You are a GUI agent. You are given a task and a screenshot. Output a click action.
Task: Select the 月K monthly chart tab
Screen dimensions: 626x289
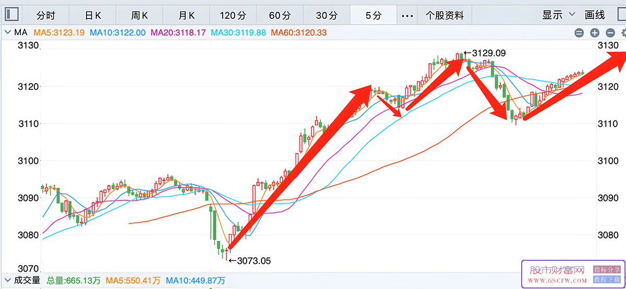pyautogui.click(x=186, y=15)
